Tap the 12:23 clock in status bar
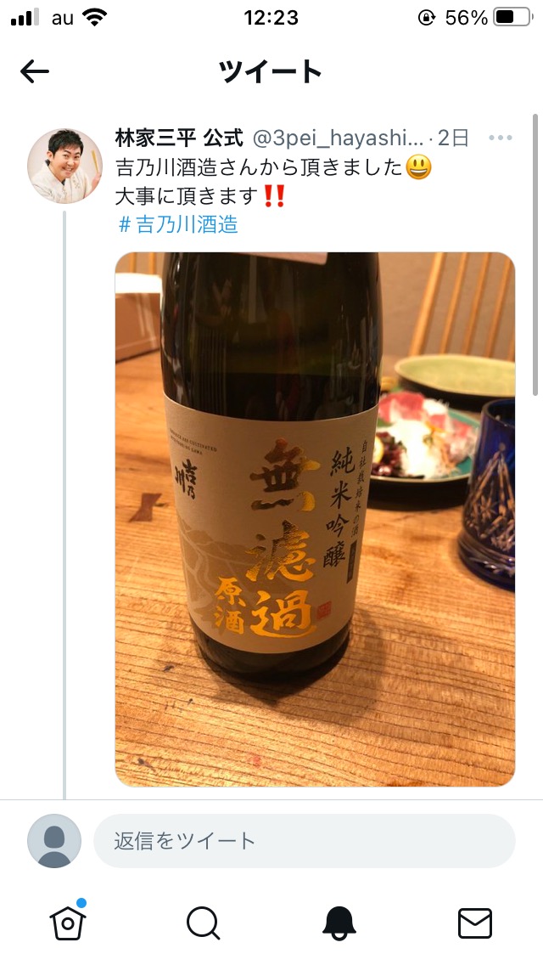Screen dimensions: 543x965 click(x=271, y=17)
